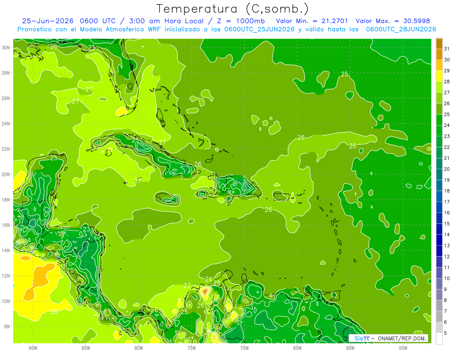
Task: Click legend value 22 on the color scale
Action: (447, 147)
